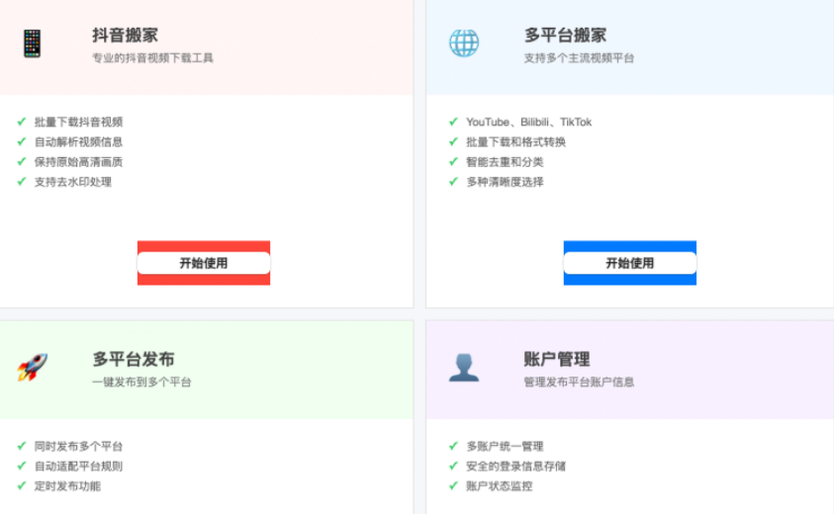Image resolution: width=834 pixels, height=514 pixels.
Task: Select the 抖音搬家 card title
Action: pyautogui.click(x=125, y=36)
